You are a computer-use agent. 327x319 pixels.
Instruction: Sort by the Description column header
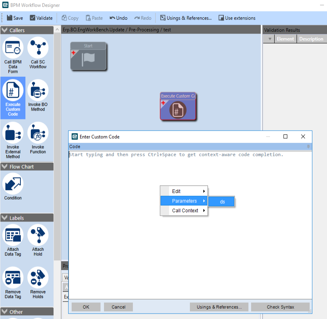point(312,39)
